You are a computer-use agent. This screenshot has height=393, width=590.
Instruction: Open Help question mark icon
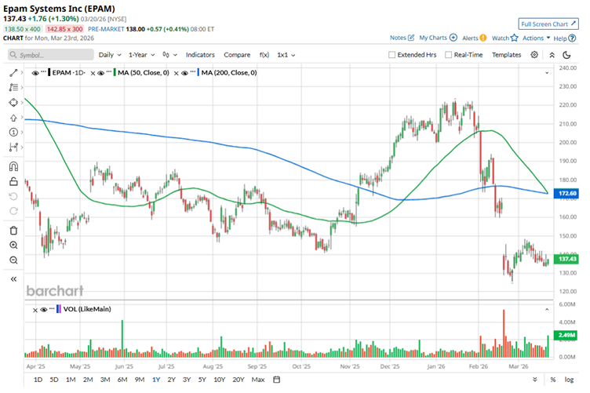pos(572,38)
